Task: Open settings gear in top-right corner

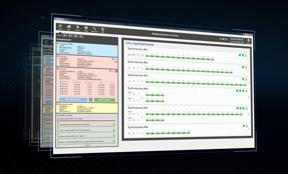Action: [x=249, y=41]
